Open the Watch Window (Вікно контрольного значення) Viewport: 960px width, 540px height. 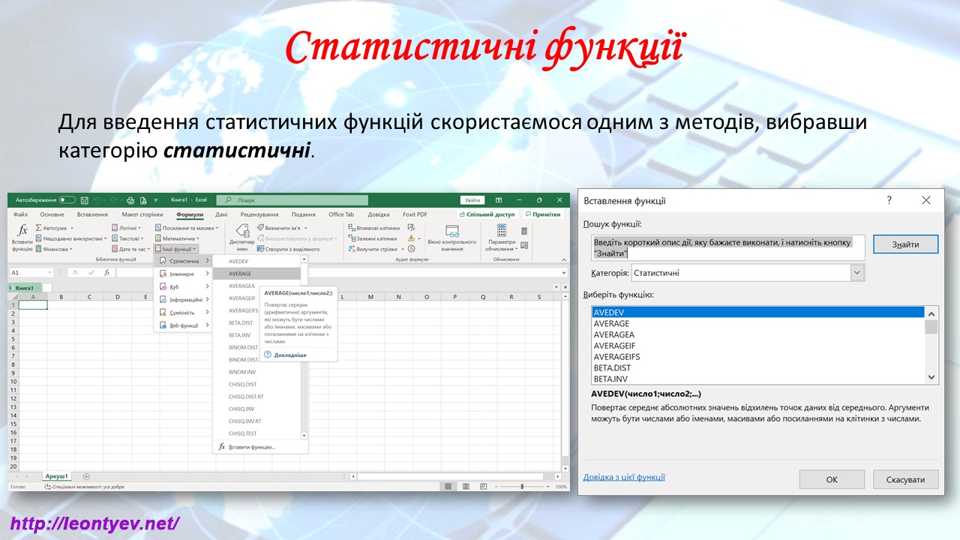(x=451, y=237)
